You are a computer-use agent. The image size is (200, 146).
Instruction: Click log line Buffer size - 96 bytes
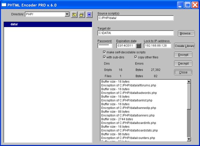[115, 134]
